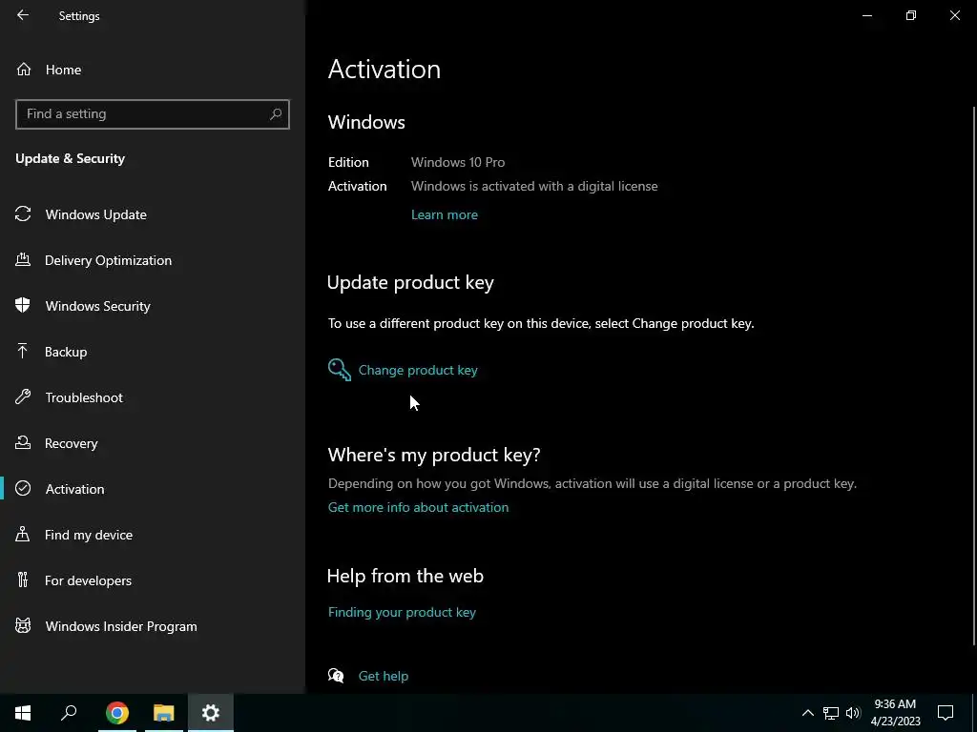
Task: Open the Troubleshoot page
Action: coord(153,397)
